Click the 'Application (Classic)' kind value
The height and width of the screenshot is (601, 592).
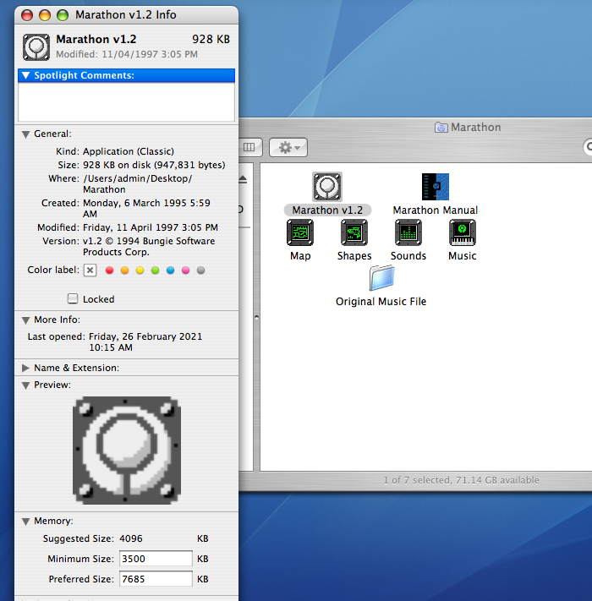click(x=129, y=151)
